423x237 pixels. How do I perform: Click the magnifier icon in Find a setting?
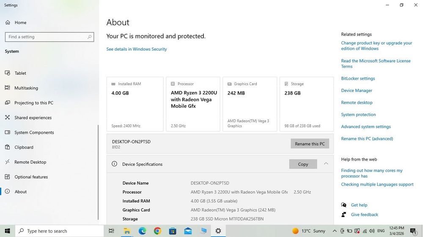89,37
